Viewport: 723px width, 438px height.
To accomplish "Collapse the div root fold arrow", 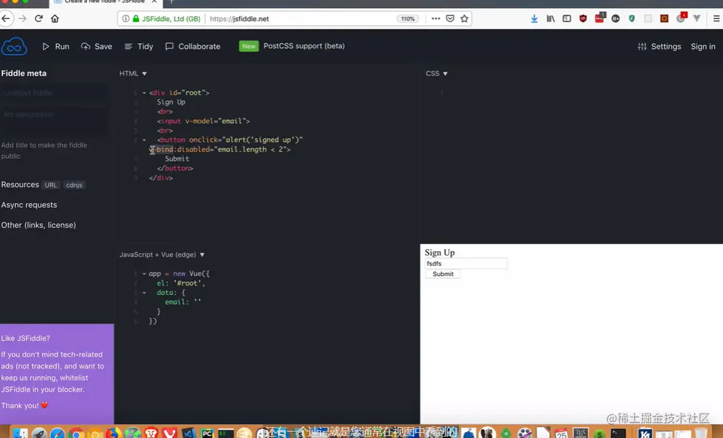I will [x=144, y=93].
